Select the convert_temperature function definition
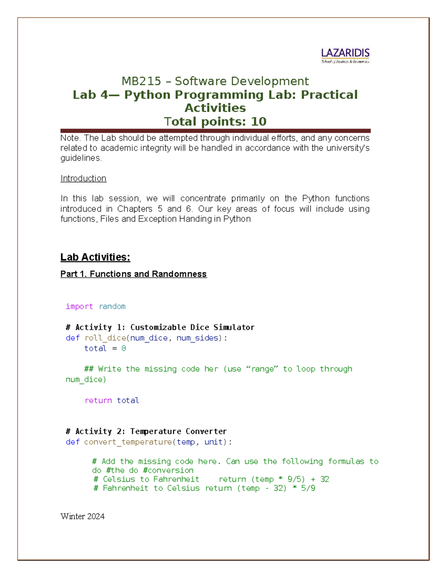 point(149,442)
